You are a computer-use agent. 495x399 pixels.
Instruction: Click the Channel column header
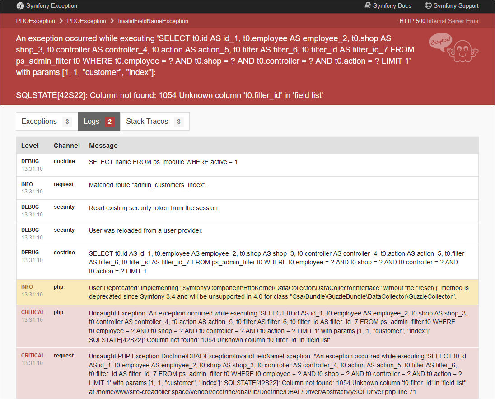(x=66, y=146)
